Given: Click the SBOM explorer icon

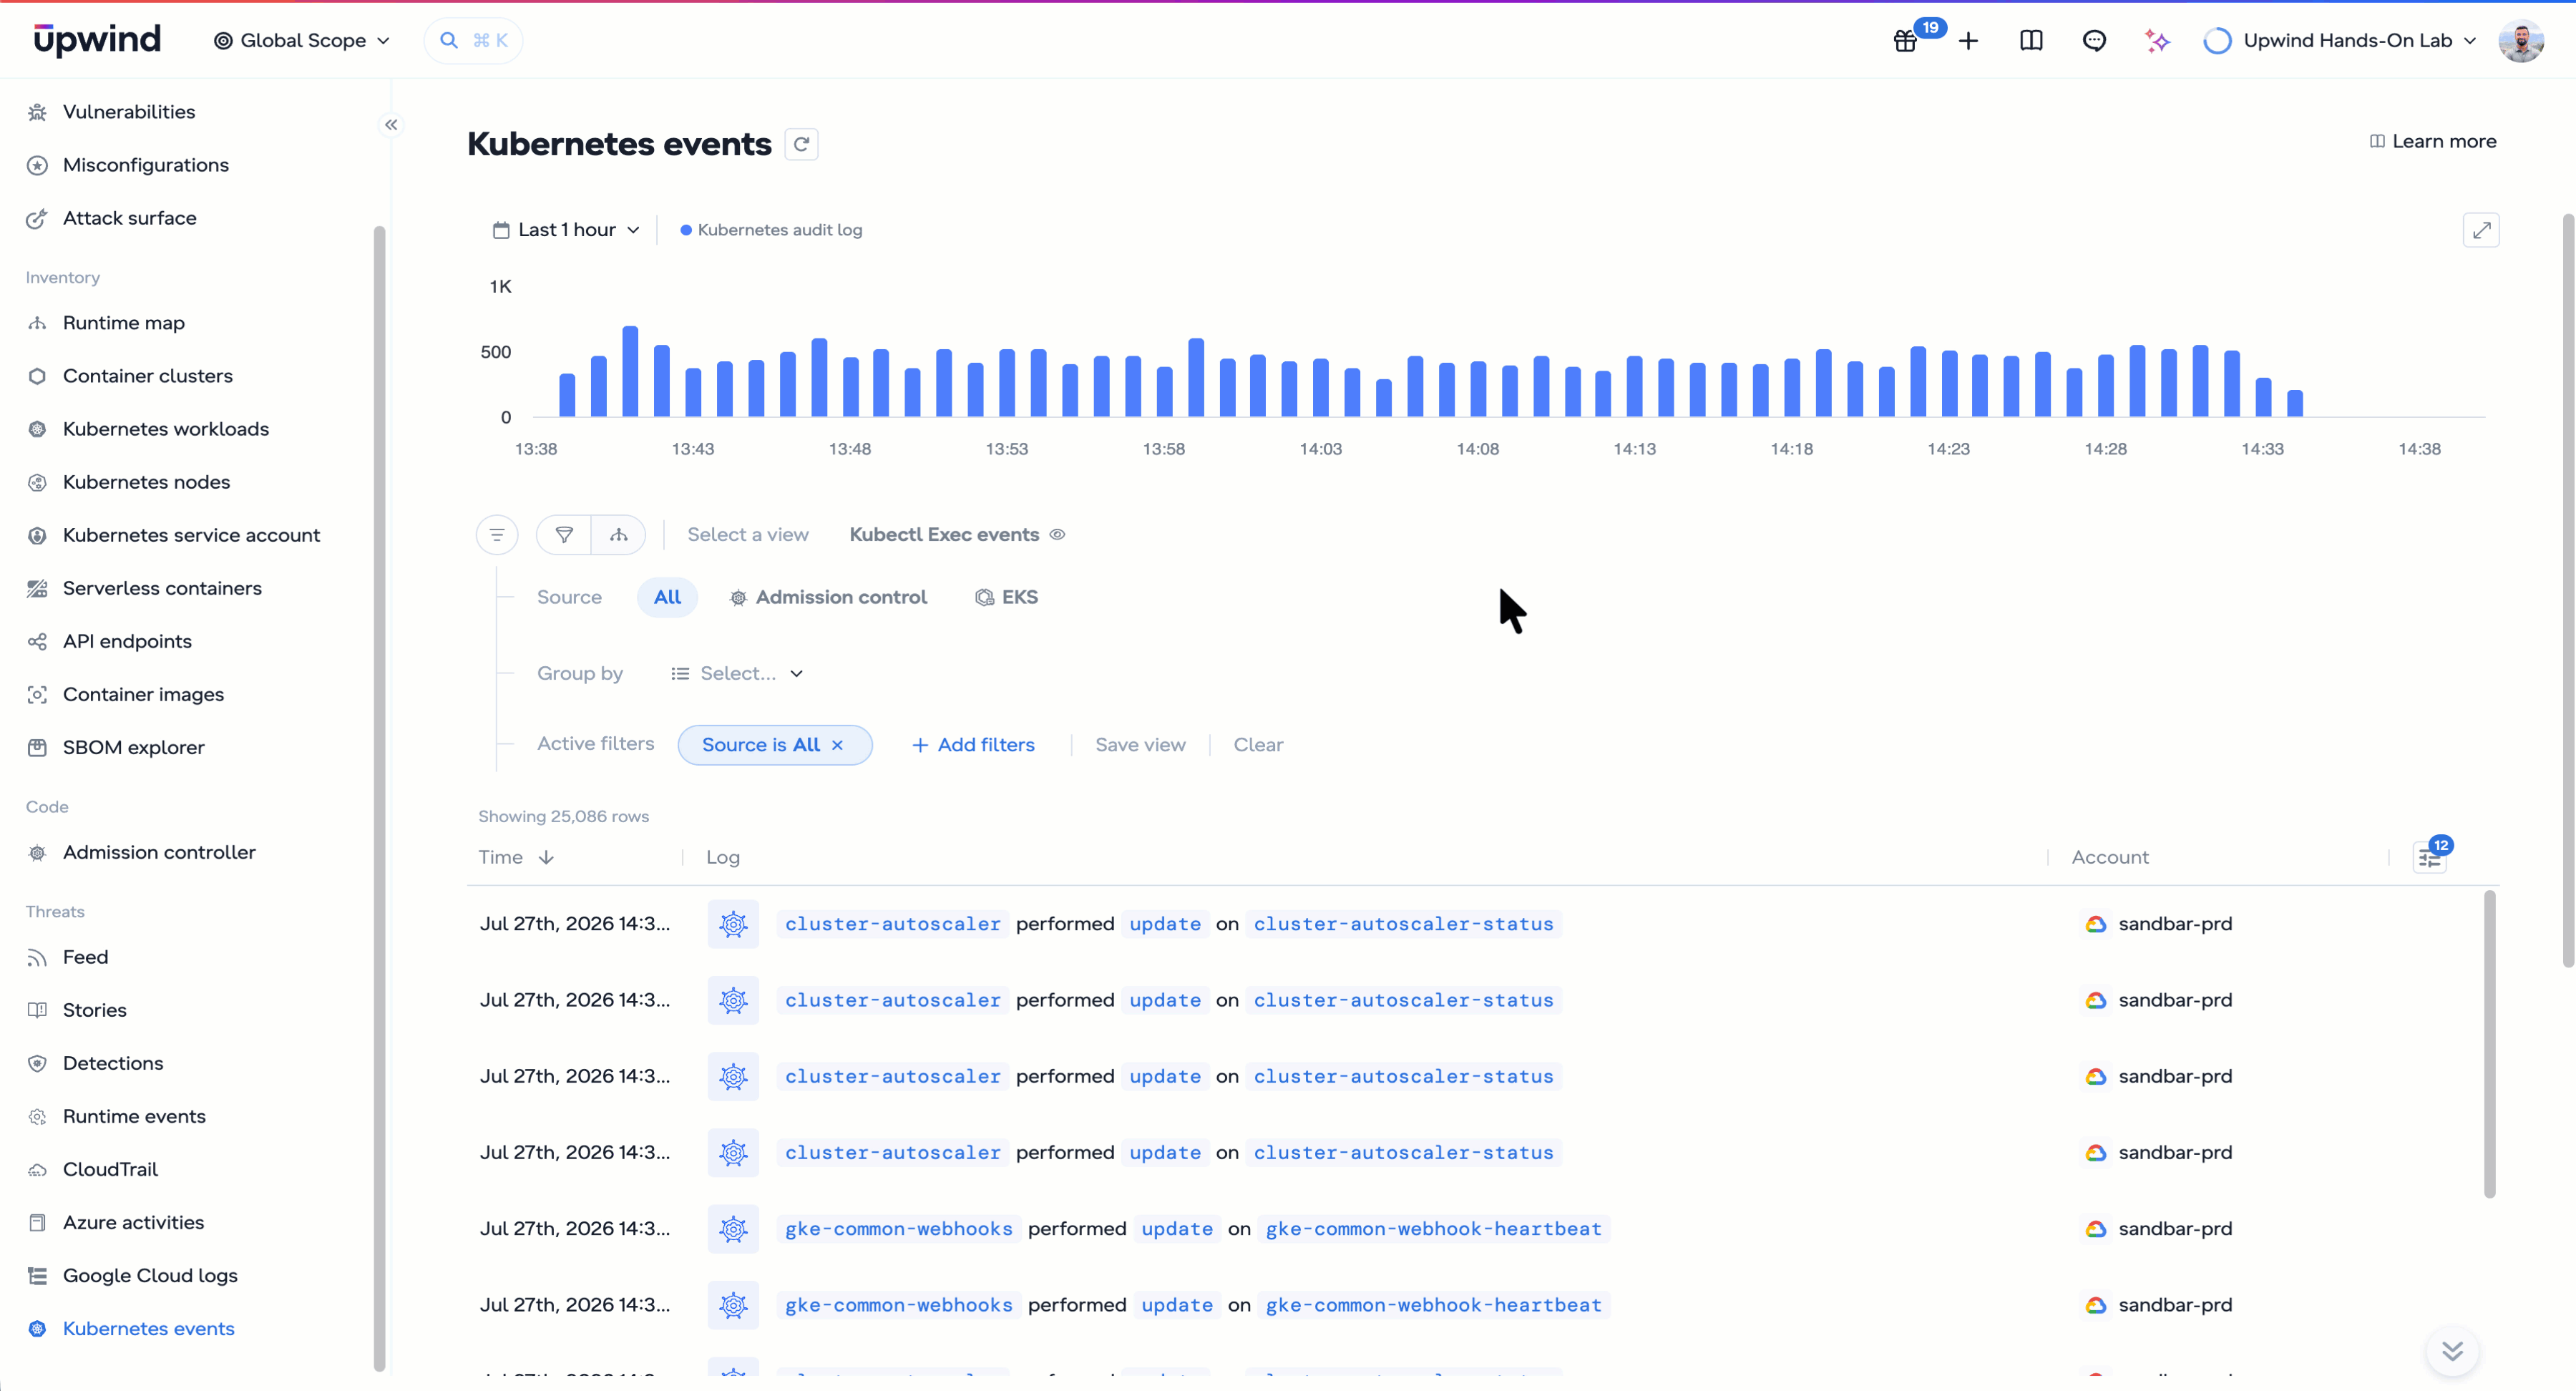Looking at the screenshot, I should pyautogui.click(x=37, y=747).
